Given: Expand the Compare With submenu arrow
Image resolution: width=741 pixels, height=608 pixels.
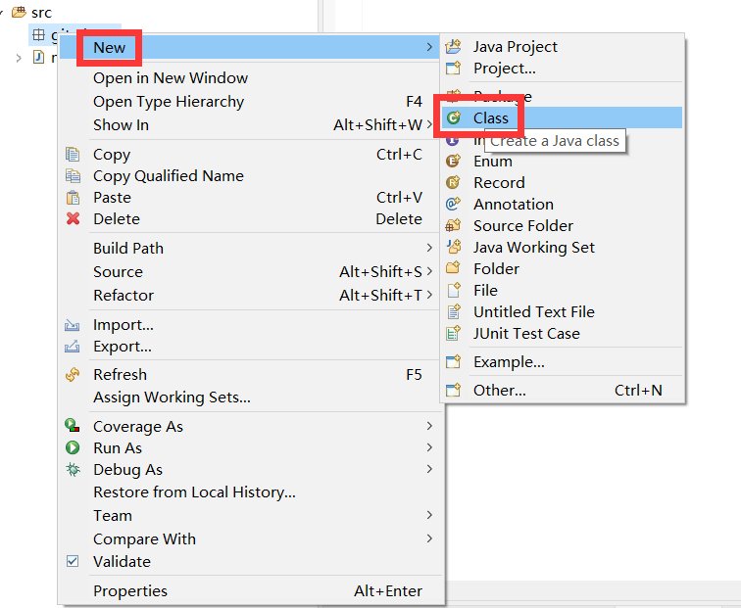Looking at the screenshot, I should point(429,538).
